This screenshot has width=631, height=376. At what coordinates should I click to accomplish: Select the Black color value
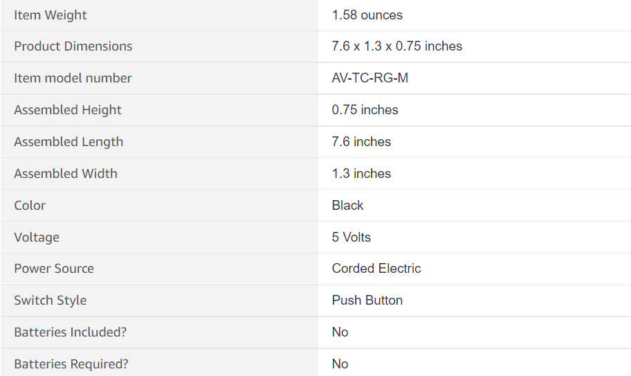point(347,205)
